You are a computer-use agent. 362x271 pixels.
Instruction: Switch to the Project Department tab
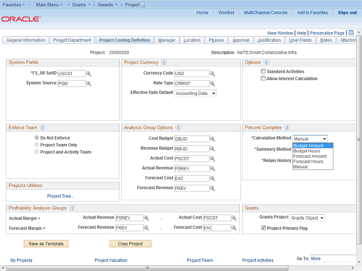pos(72,40)
